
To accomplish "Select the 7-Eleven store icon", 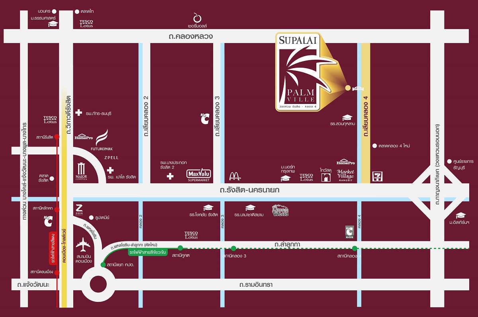I will pos(376,176).
